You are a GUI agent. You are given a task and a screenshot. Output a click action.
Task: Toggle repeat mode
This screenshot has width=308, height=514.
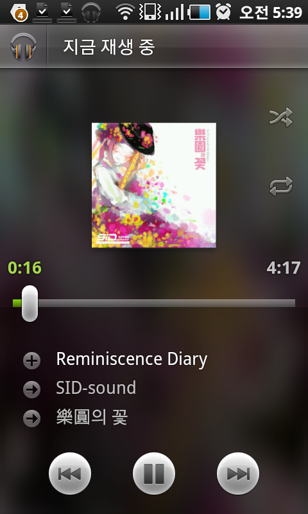tap(281, 186)
